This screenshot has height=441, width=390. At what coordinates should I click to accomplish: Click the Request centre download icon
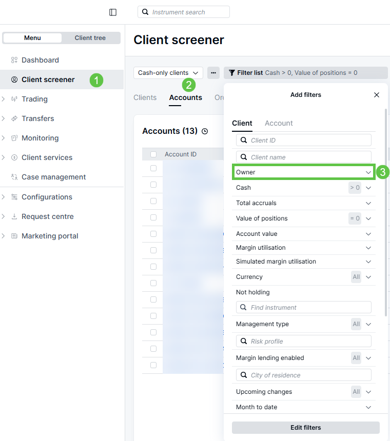14,216
